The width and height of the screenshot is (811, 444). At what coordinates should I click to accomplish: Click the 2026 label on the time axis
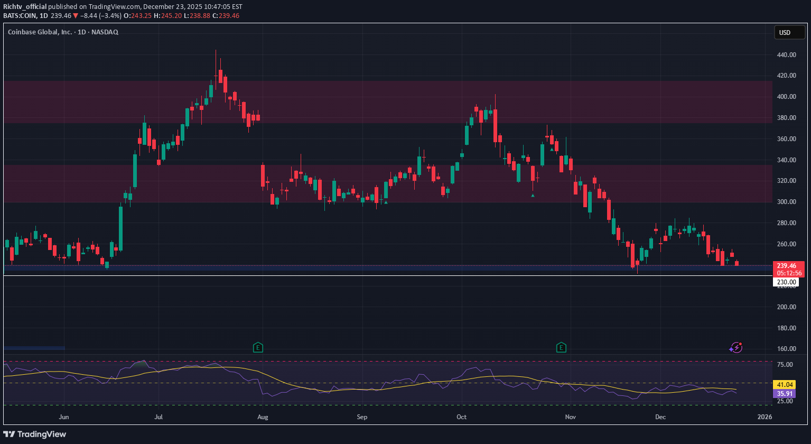coord(765,417)
